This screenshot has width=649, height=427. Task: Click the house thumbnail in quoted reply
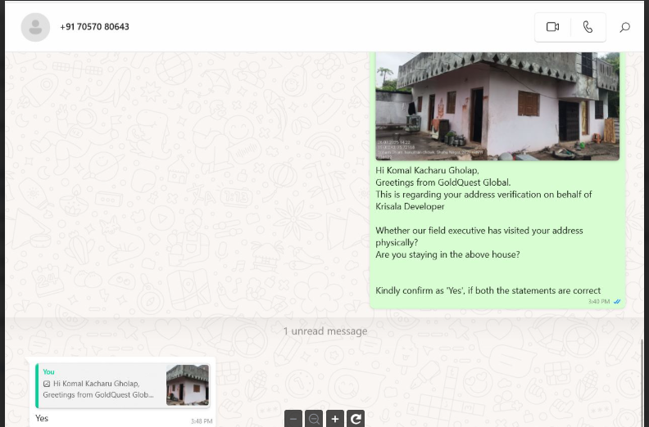(187, 384)
